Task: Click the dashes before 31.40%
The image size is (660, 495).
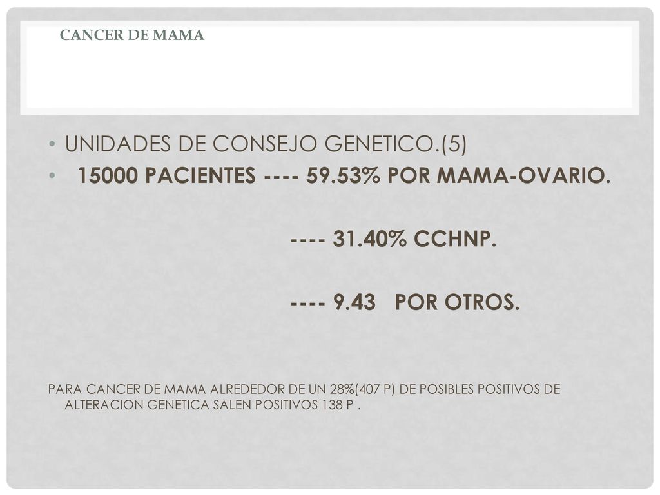Action: (307, 240)
